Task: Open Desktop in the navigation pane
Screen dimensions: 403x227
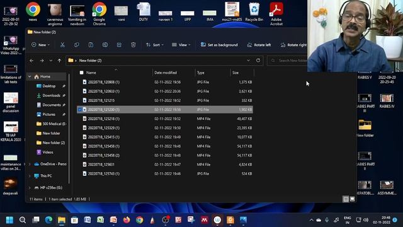Action: [49, 86]
